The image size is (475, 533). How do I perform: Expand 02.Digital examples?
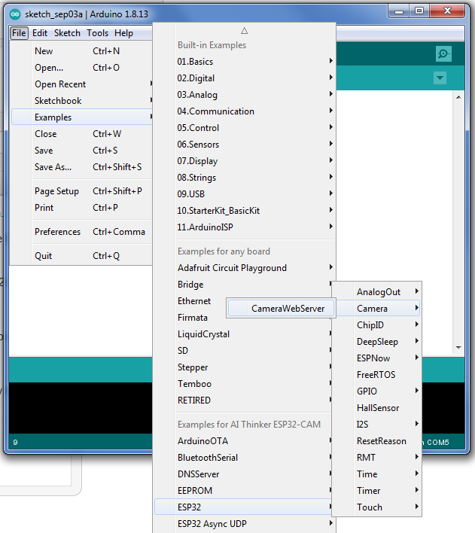click(x=245, y=78)
